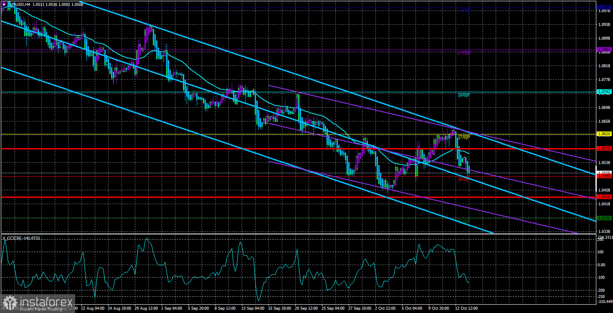Click the chart shift triangle beside EURUSD title
This screenshot has height=313, width=613.
point(4,4)
